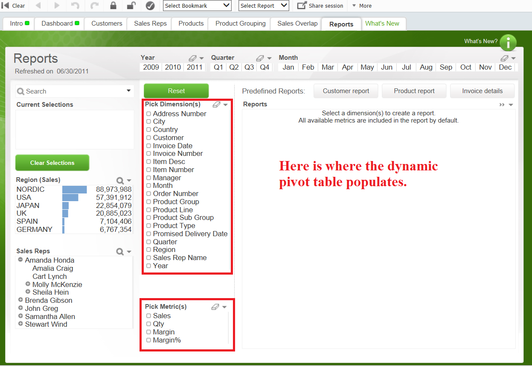Click the Lock selections padlock icon
Screen dimensions: 532x366
click(x=113, y=6)
